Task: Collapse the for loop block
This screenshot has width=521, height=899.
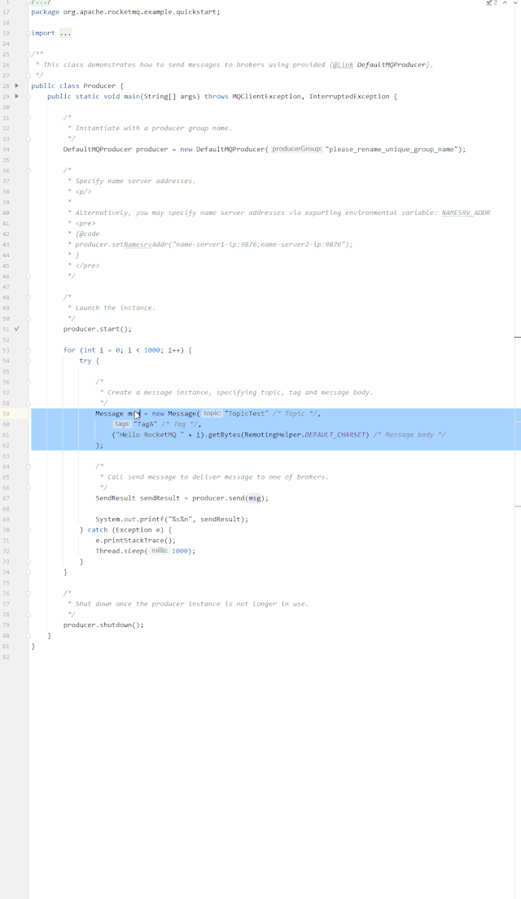Action: point(28,350)
